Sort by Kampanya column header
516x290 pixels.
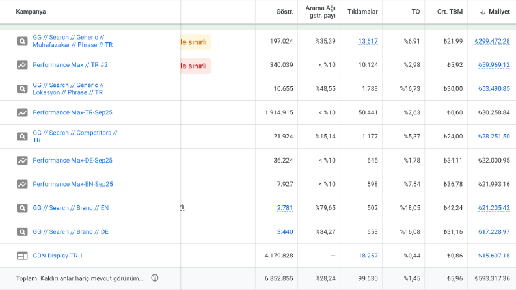click(x=31, y=12)
